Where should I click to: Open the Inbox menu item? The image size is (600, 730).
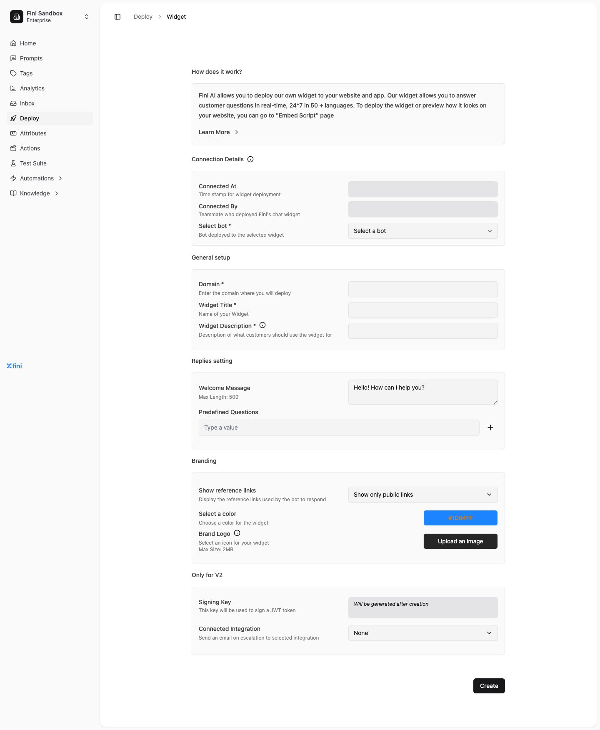[50, 103]
